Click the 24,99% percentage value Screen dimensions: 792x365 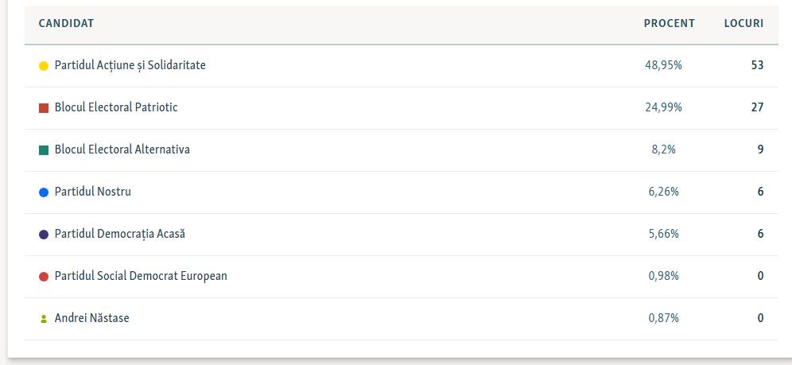pyautogui.click(x=663, y=107)
